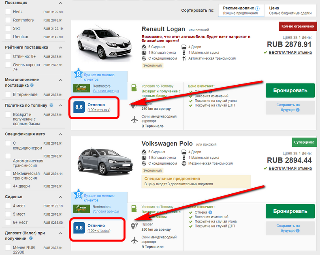Click customer-favorite star badge on Volkswagen Polo
Screen dimensions: 320x255
click(78, 194)
